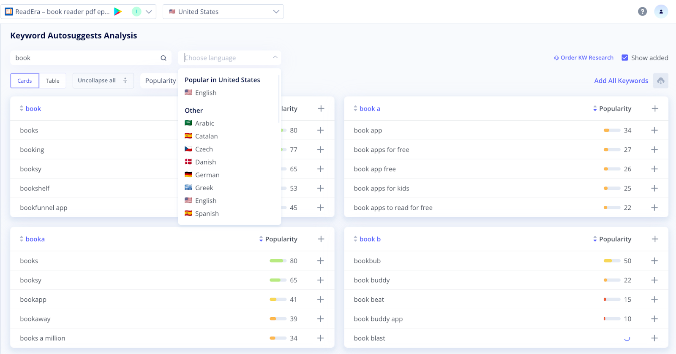Viewport: 676px width, 354px height.
Task: Switch to Cards view
Action: 25,81
